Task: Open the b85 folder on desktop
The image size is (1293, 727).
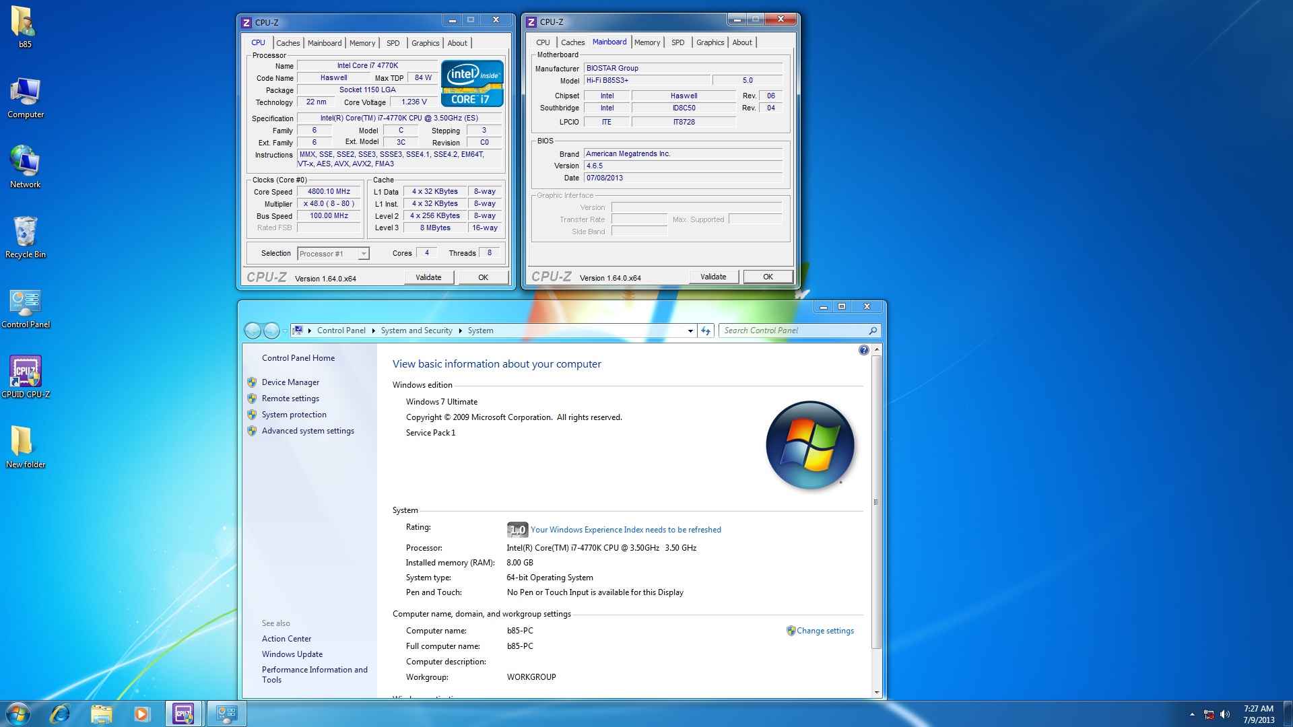Action: tap(23, 22)
